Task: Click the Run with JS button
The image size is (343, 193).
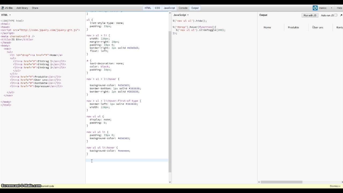Action: click(310, 15)
